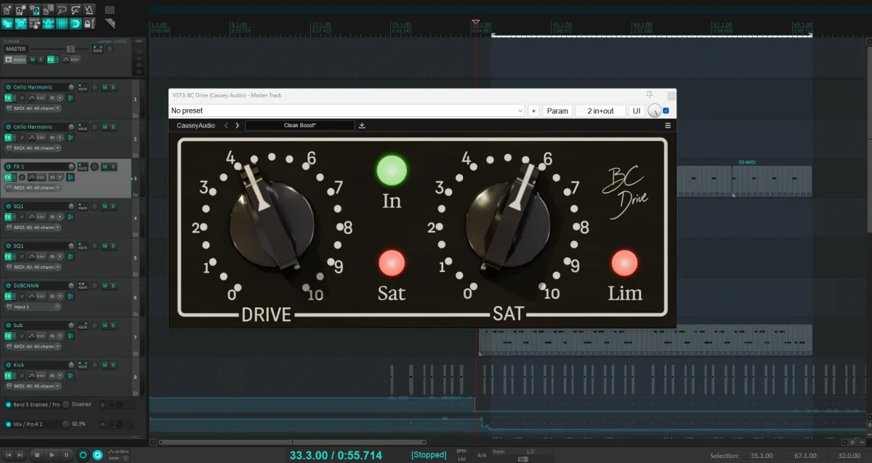This screenshot has height=463, width=872.
Task: Click the Master track volume fader
Action: point(70,49)
